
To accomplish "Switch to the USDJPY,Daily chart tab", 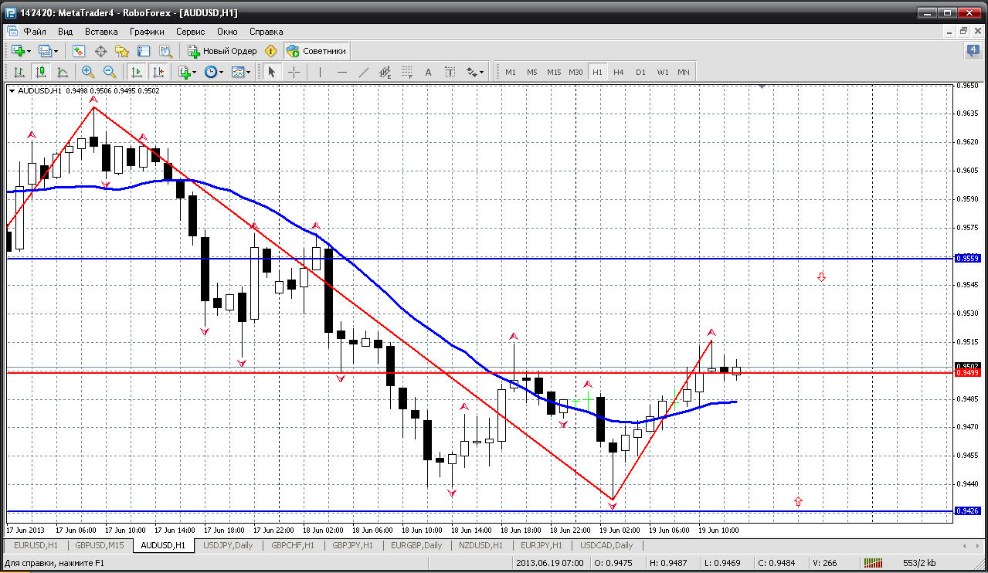I will [x=227, y=545].
